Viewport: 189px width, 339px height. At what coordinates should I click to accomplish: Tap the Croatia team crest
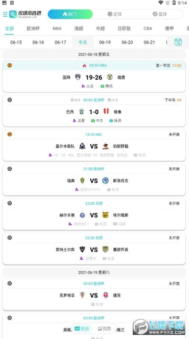pyautogui.click(x=82, y=295)
